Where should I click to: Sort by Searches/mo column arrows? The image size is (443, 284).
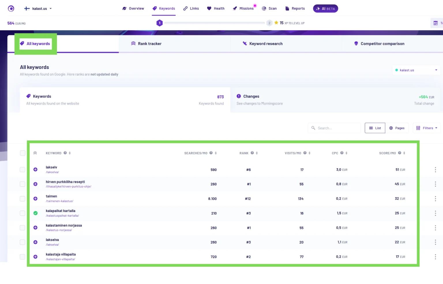pos(216,153)
